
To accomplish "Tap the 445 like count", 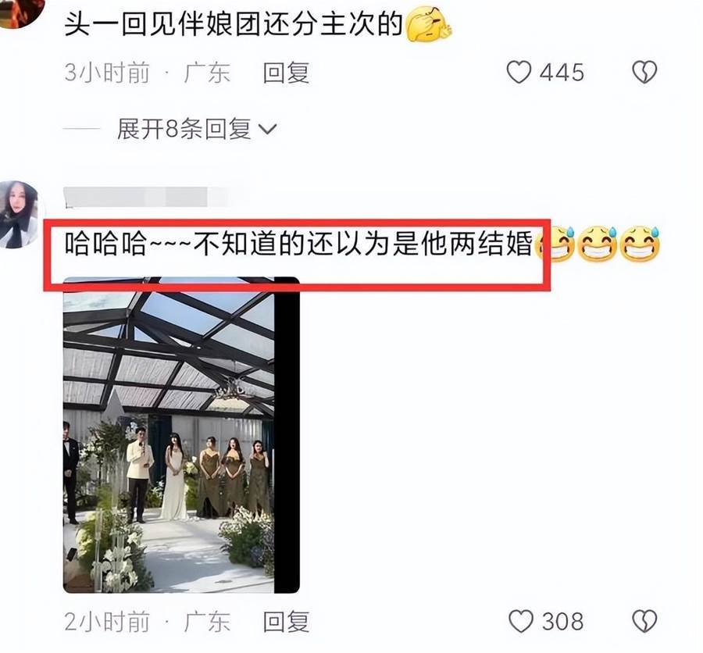I will 562,73.
